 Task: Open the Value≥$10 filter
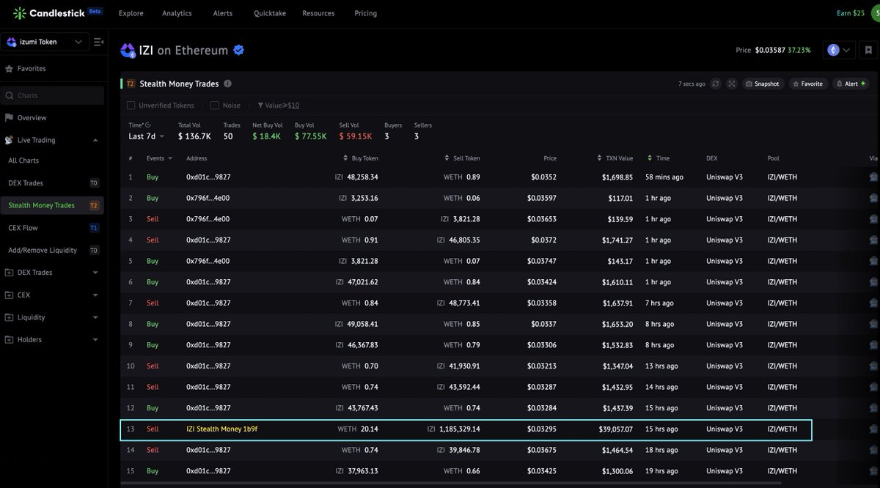279,106
